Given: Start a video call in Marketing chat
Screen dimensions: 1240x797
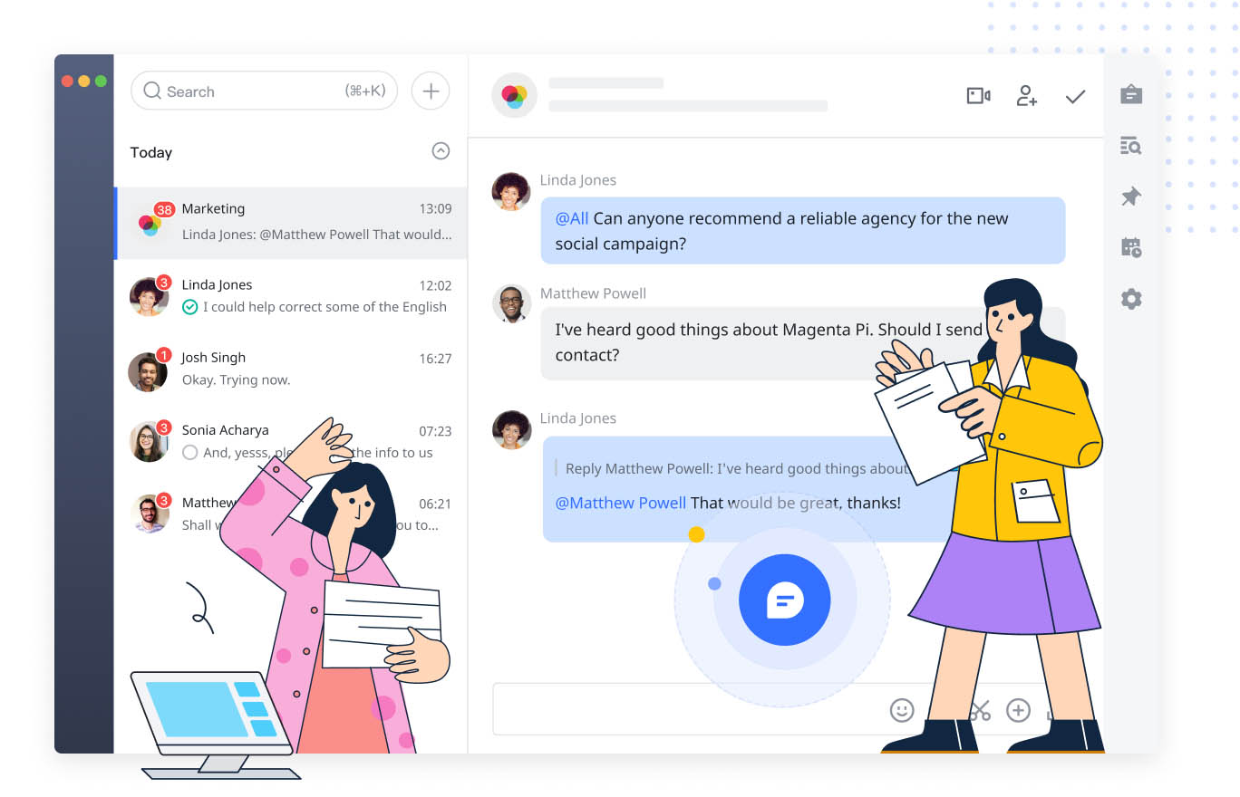Looking at the screenshot, I should [978, 96].
